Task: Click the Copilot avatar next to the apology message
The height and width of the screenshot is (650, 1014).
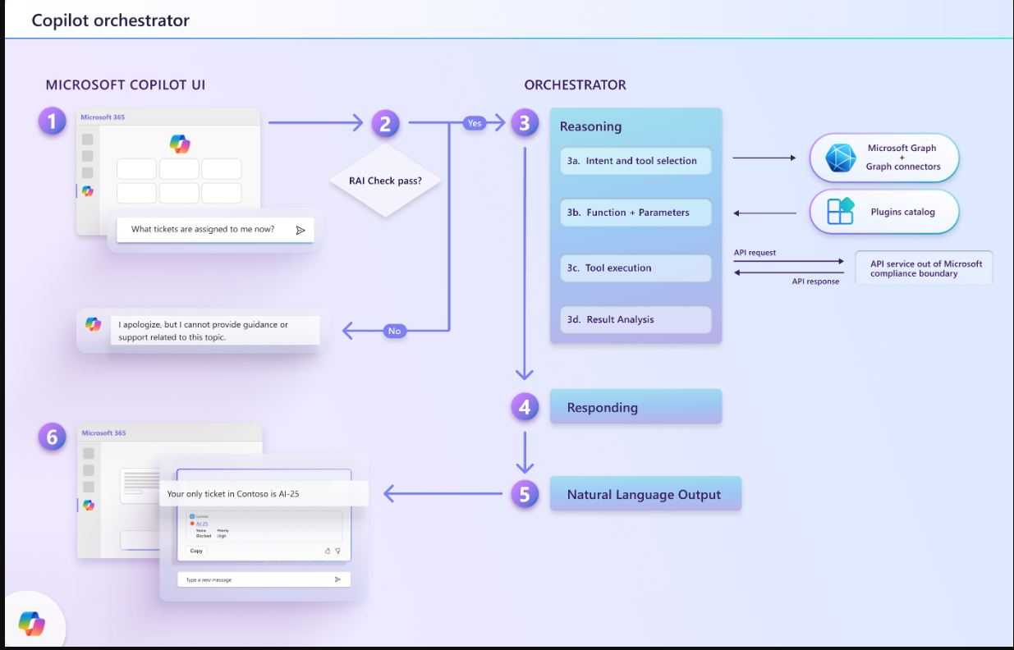Action: point(94,324)
